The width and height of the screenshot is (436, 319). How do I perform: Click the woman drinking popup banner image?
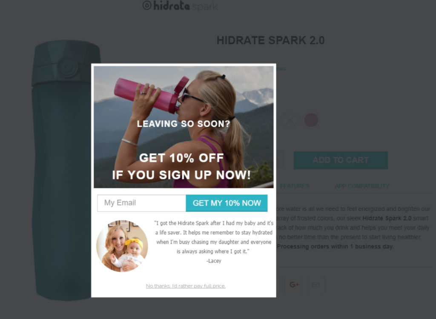click(x=184, y=127)
